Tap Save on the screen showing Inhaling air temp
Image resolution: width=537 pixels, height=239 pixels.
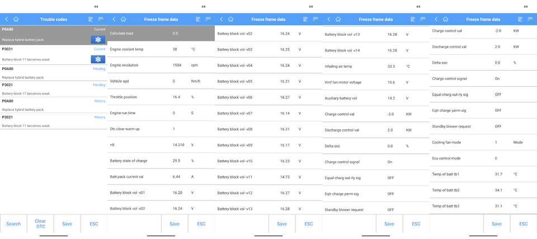389,224
